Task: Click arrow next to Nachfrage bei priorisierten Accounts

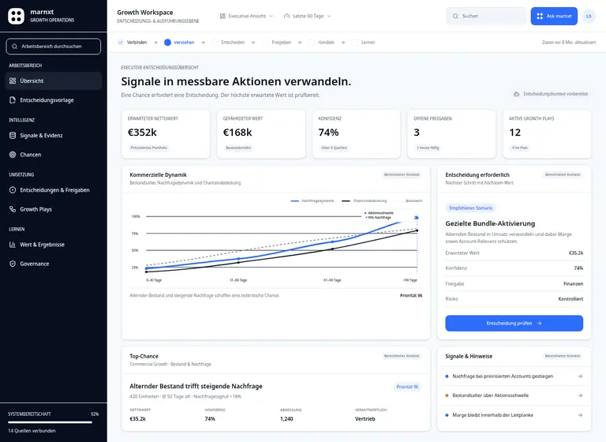Action: tap(580, 376)
